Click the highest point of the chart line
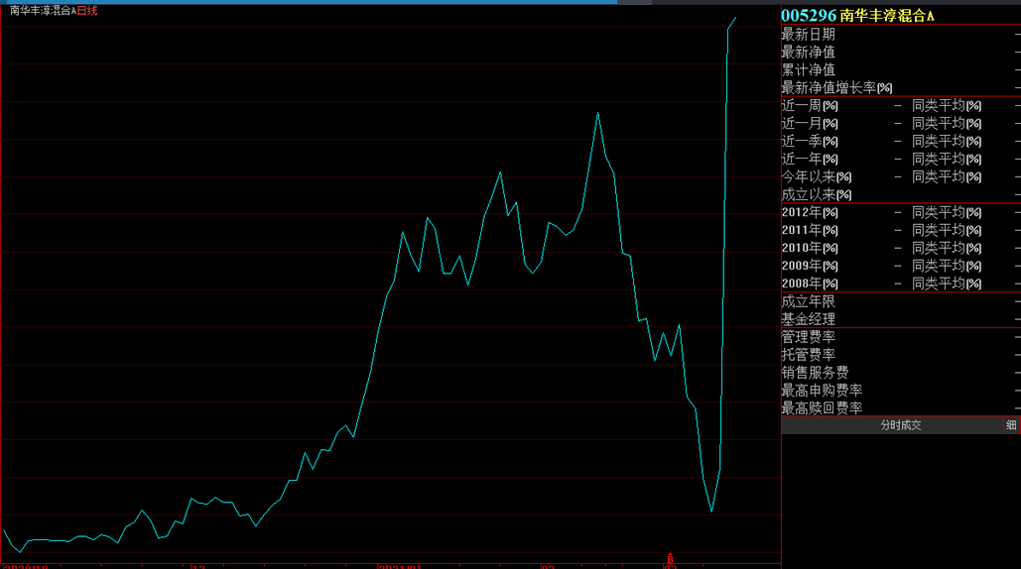 (736, 18)
